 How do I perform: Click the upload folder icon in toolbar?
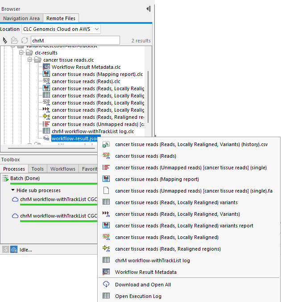click(14, 41)
